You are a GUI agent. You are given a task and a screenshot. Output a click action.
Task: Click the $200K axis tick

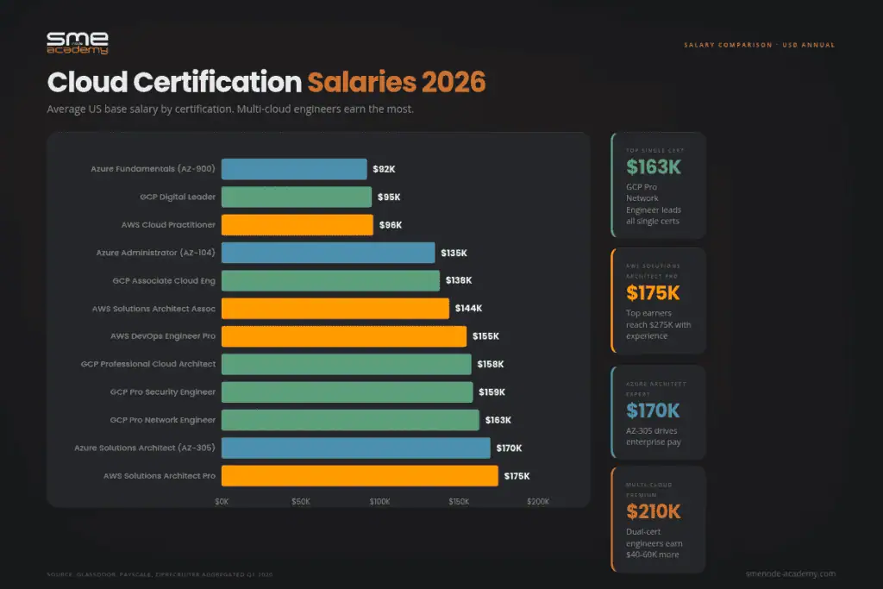(538, 502)
